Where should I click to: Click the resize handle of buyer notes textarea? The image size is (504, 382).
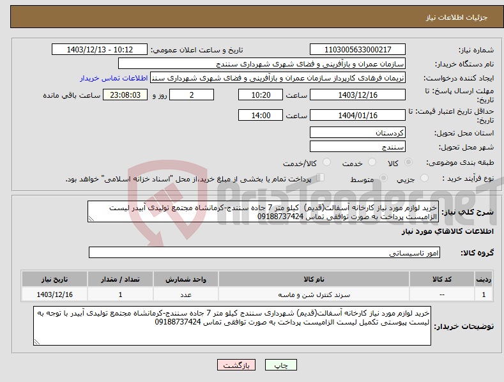pos(37,342)
